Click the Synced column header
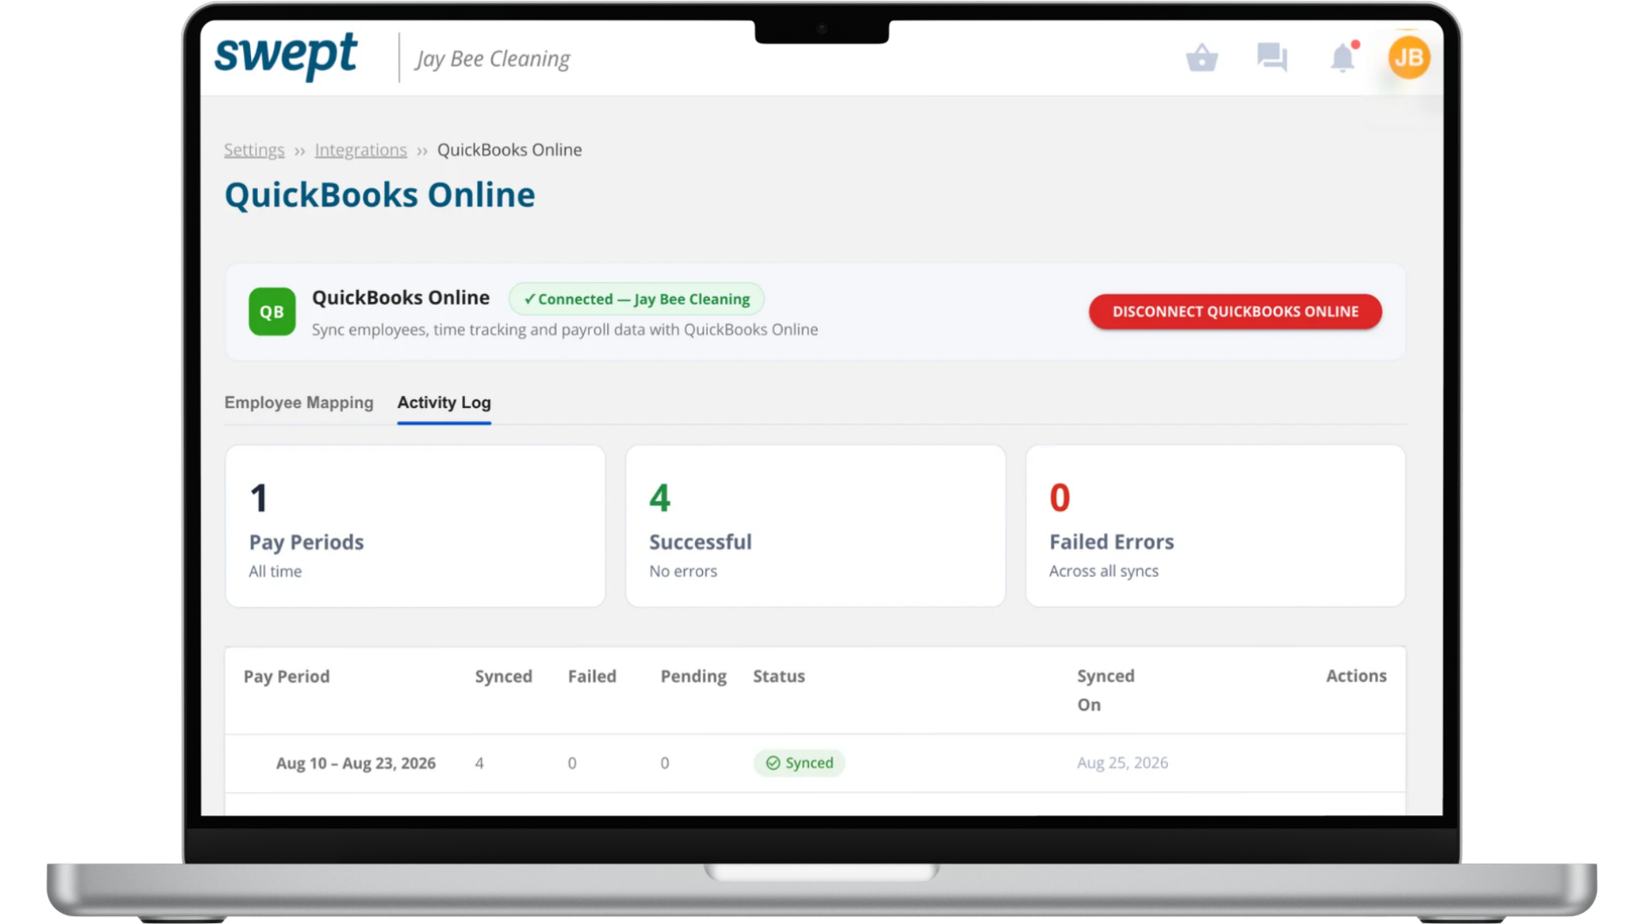The width and height of the screenshot is (1644, 924). point(503,676)
